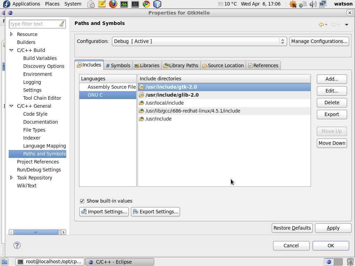
Task: Click Export Settings...
Action: [x=156, y=212]
